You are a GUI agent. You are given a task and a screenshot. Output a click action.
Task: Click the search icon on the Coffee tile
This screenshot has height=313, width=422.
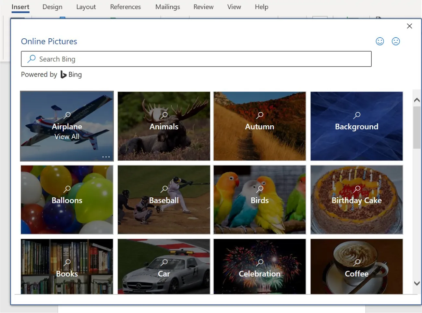coord(357,262)
